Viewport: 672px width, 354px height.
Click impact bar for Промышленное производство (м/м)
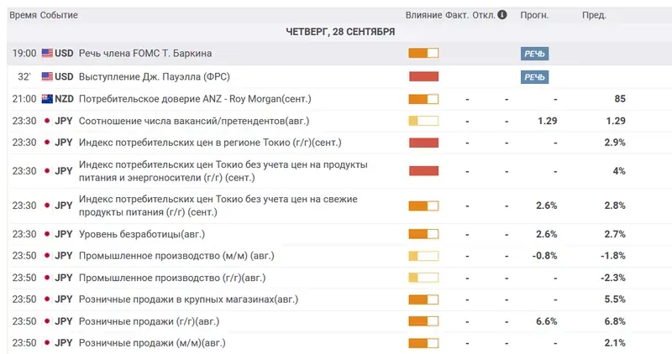point(423,256)
